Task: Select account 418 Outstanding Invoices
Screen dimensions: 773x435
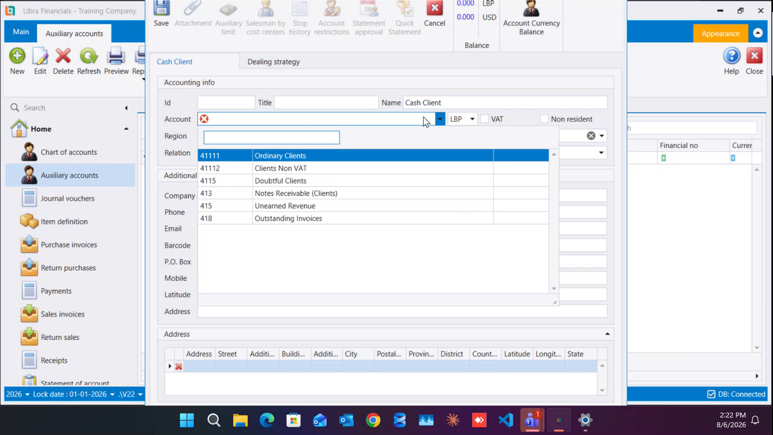Action: tap(373, 218)
